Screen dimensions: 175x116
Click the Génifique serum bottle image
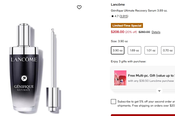click(x=24, y=68)
